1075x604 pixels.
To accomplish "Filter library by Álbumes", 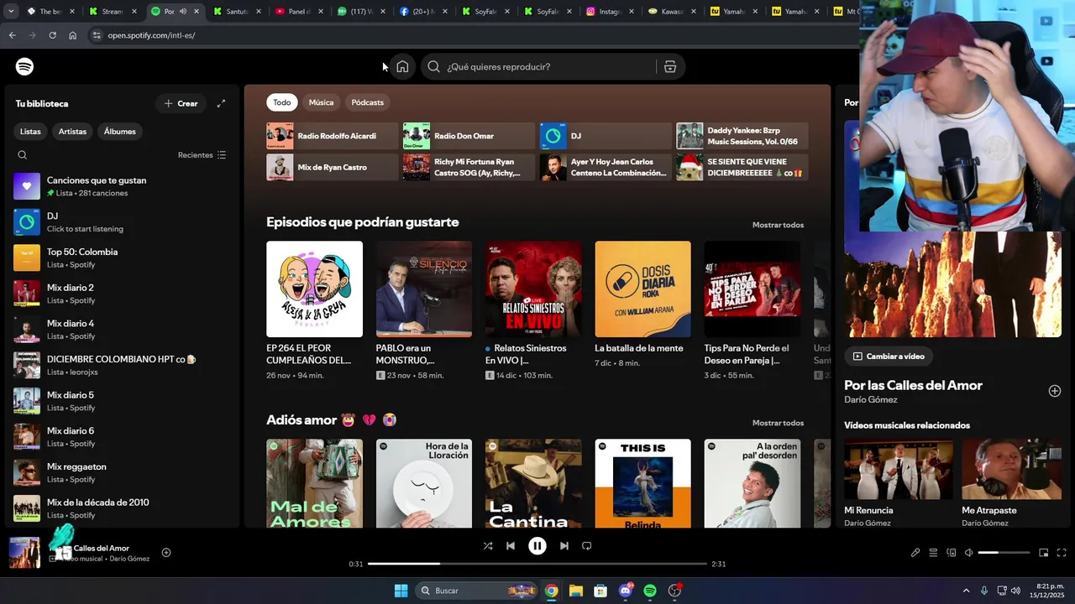I will [120, 132].
